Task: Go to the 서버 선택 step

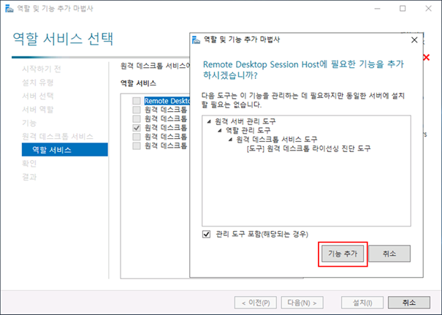Action: [x=38, y=96]
